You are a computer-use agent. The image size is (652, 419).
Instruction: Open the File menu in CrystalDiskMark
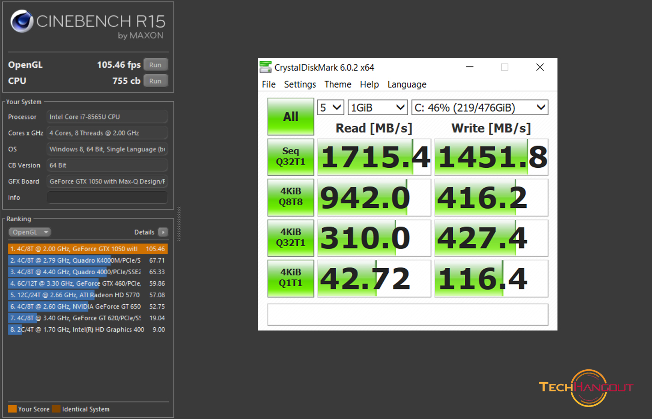click(x=269, y=84)
